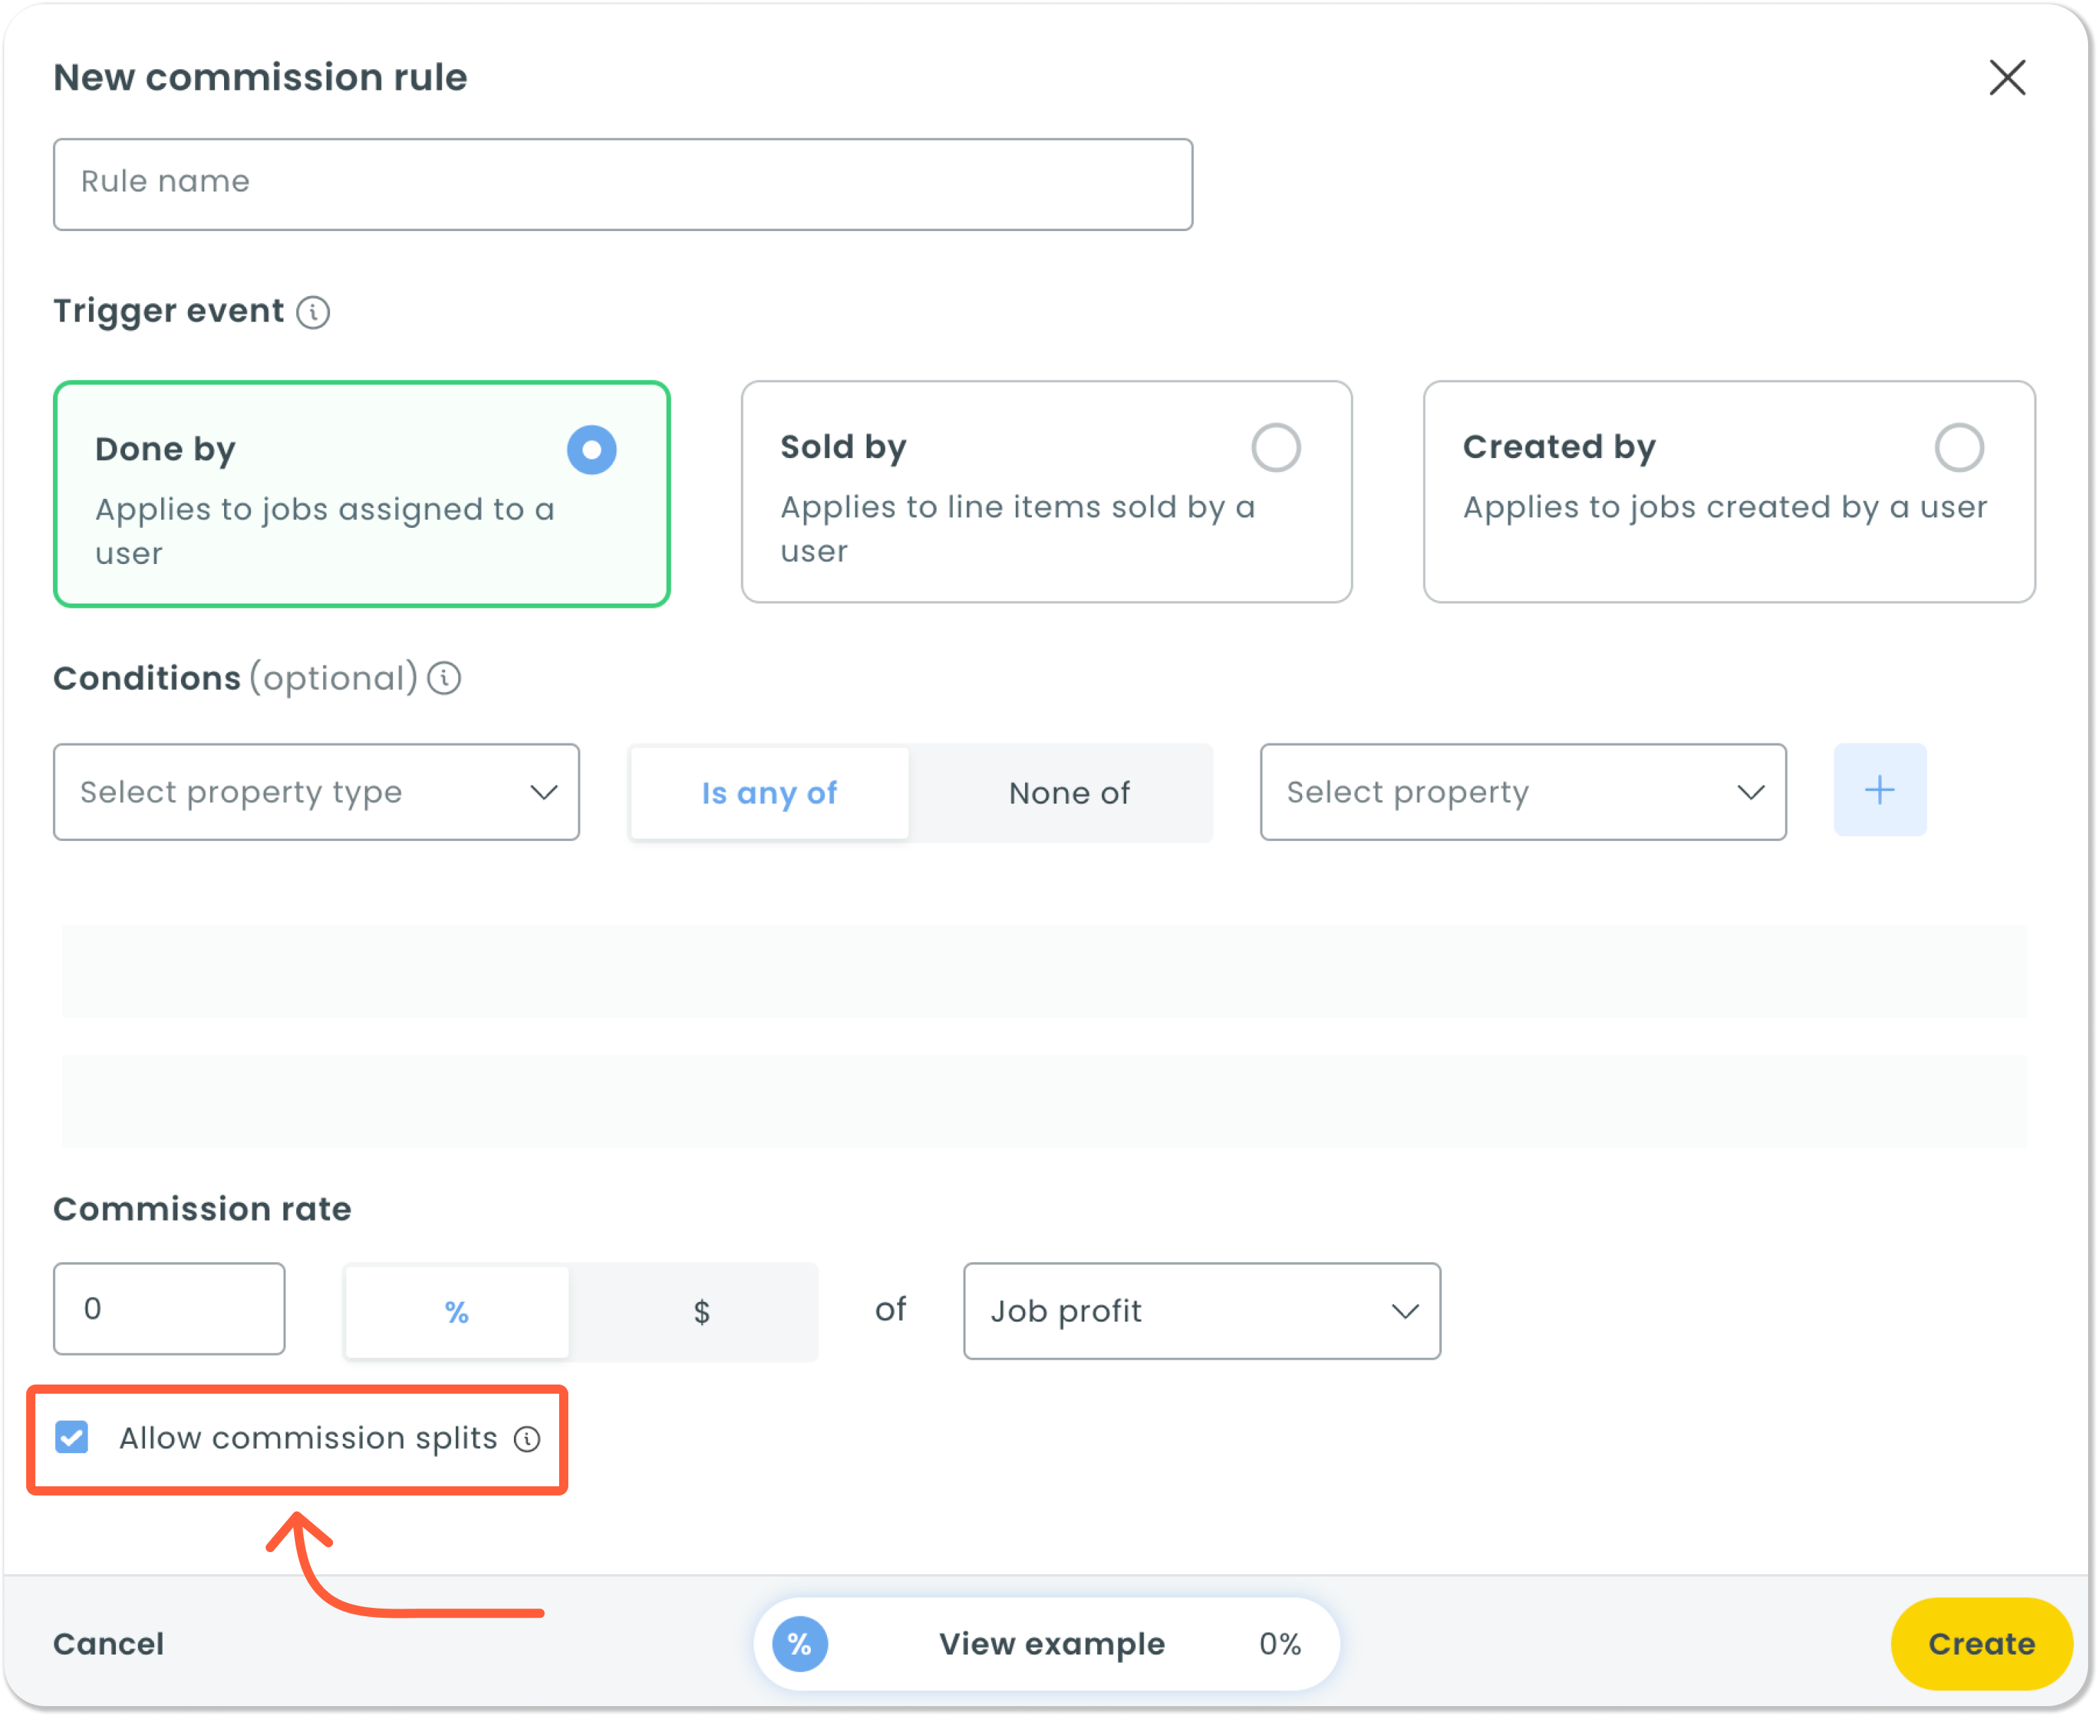Switch commission rate to dollar amount
Image resolution: width=2098 pixels, height=1716 pixels.
701,1312
